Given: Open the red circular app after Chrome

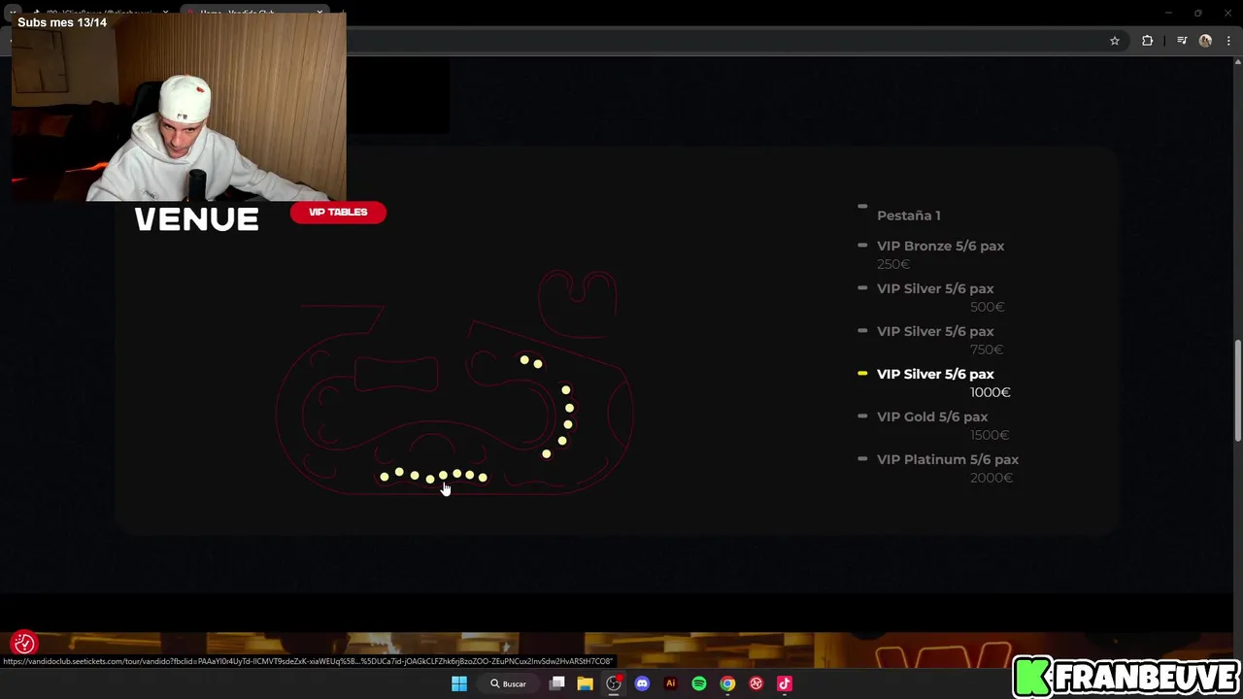Looking at the screenshot, I should pyautogui.click(x=756, y=683).
